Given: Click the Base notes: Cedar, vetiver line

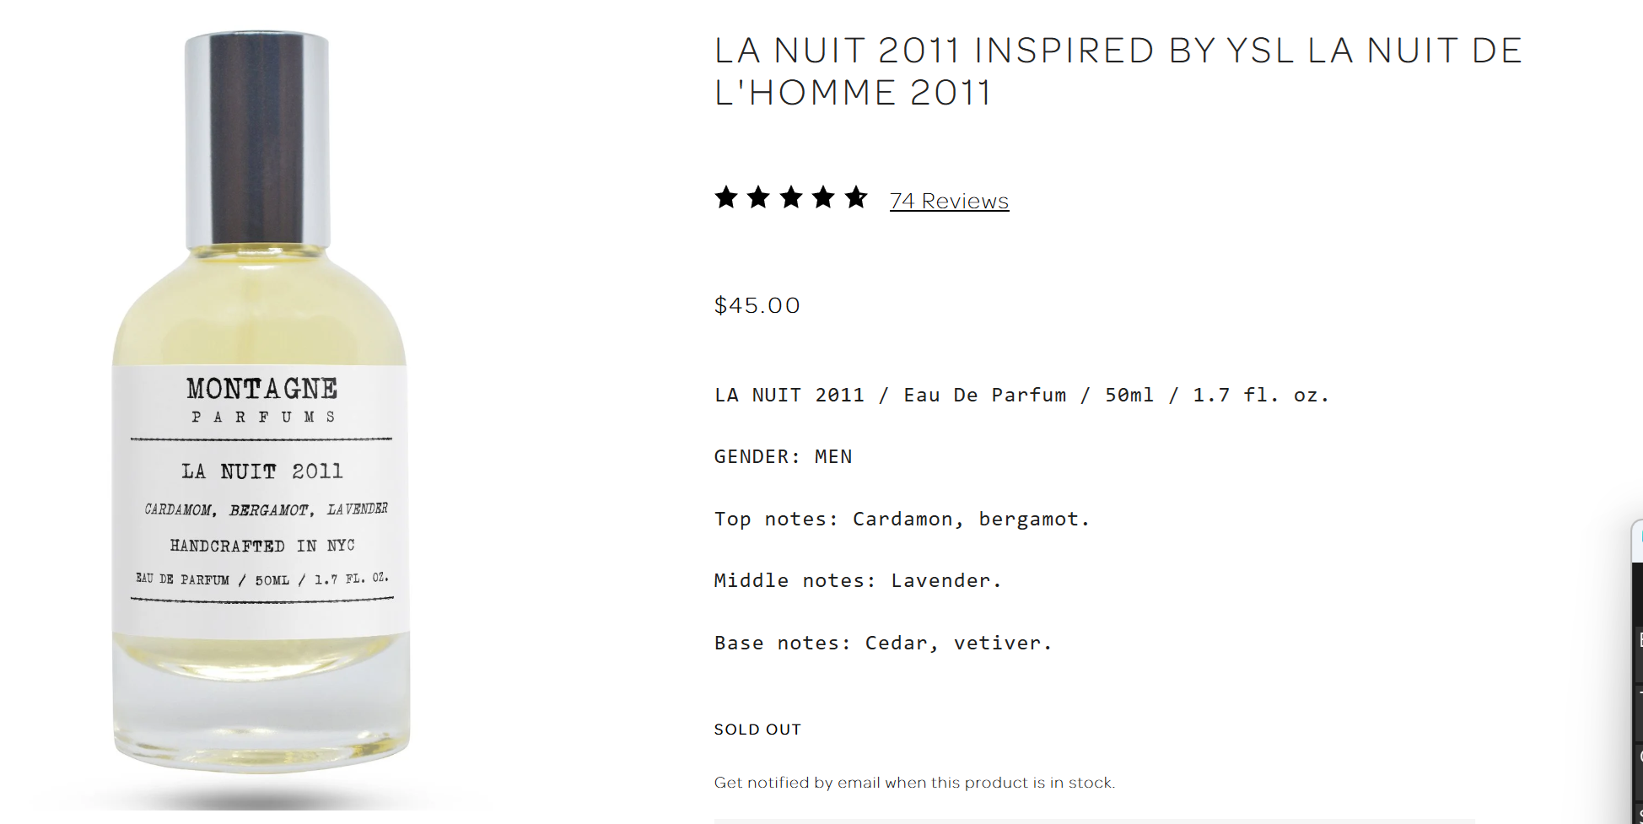Looking at the screenshot, I should click(x=882, y=644).
